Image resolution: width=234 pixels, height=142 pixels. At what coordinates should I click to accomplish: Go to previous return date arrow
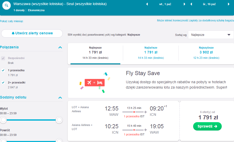191,4
